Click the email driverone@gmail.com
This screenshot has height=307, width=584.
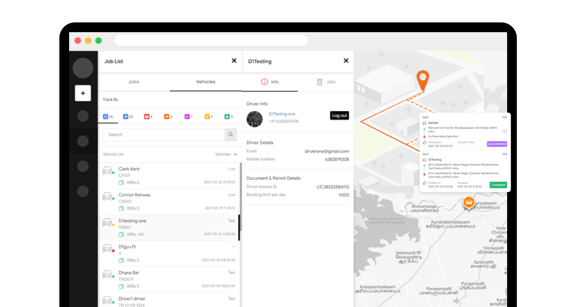click(327, 152)
